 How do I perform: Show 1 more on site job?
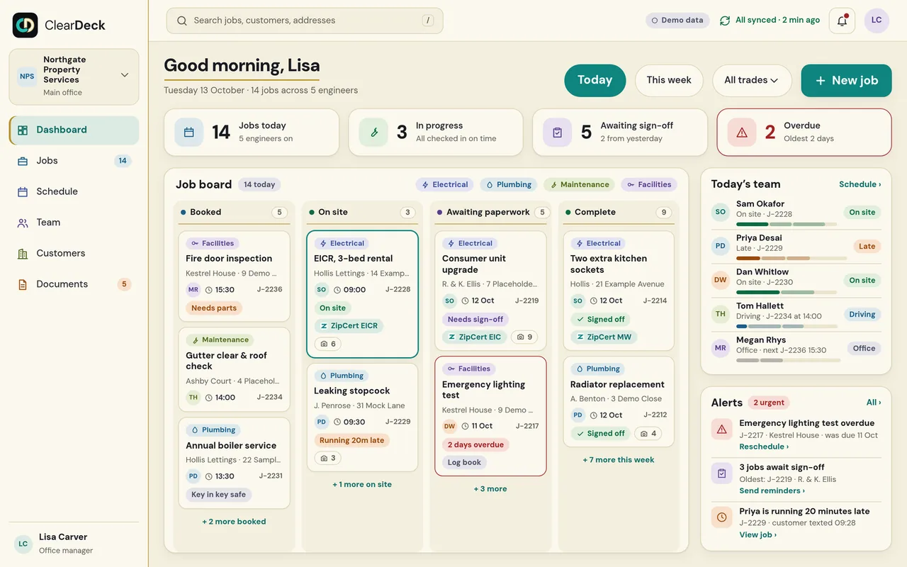(x=362, y=485)
